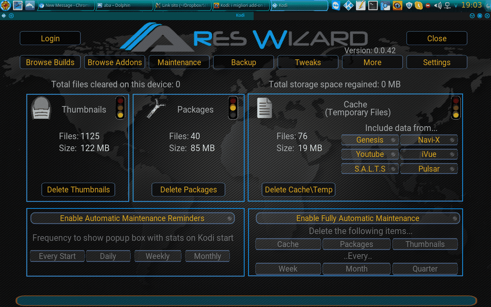This screenshot has height=307, width=491.
Task: Open the More tab
Action: point(372,62)
